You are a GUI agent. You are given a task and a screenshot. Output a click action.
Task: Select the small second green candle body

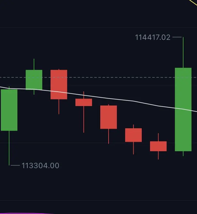coord(34,80)
